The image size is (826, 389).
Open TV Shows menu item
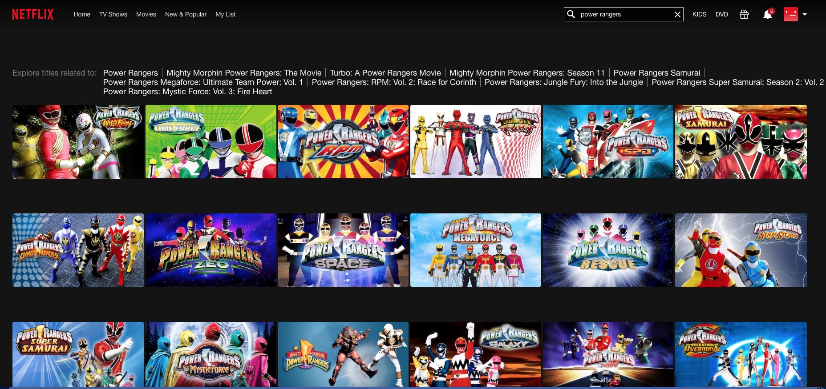click(113, 14)
